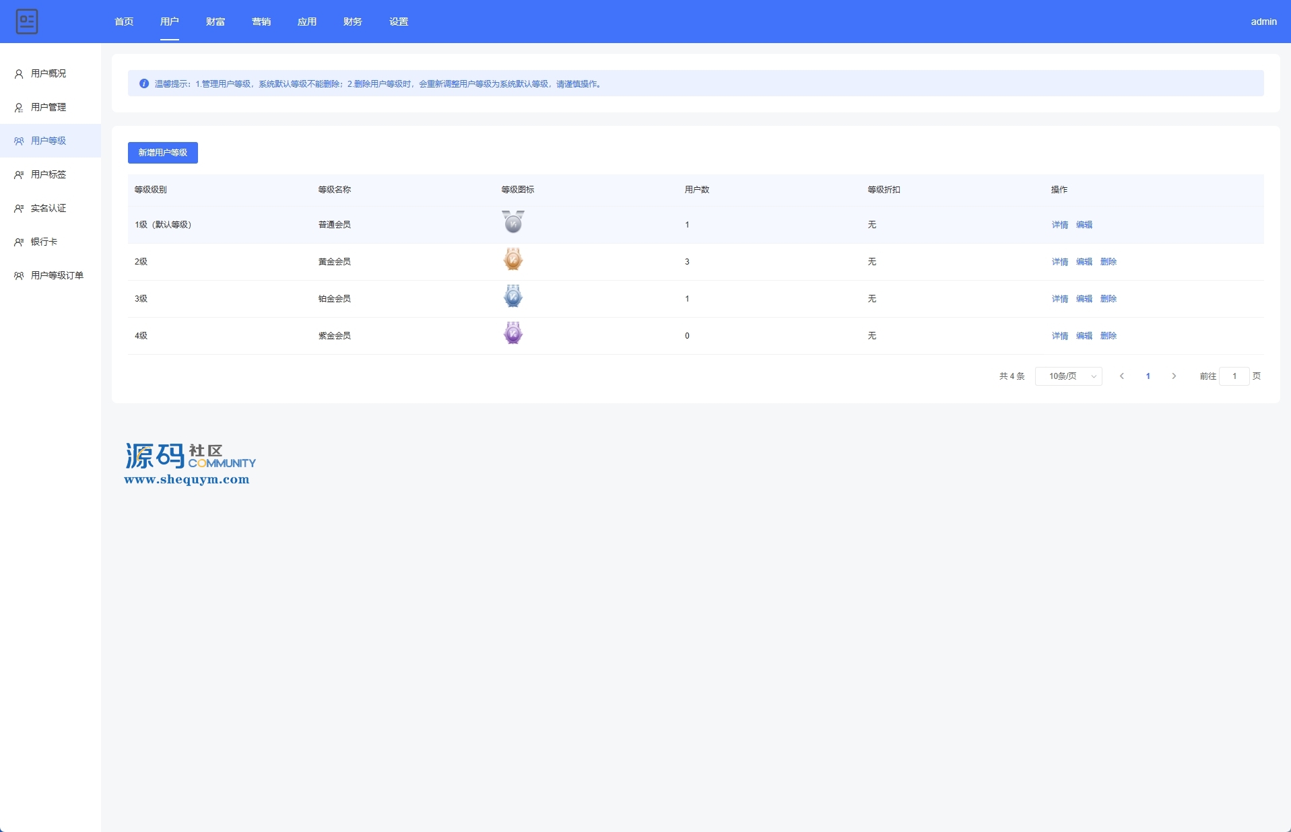Click the info icon in the tip banner

[144, 84]
